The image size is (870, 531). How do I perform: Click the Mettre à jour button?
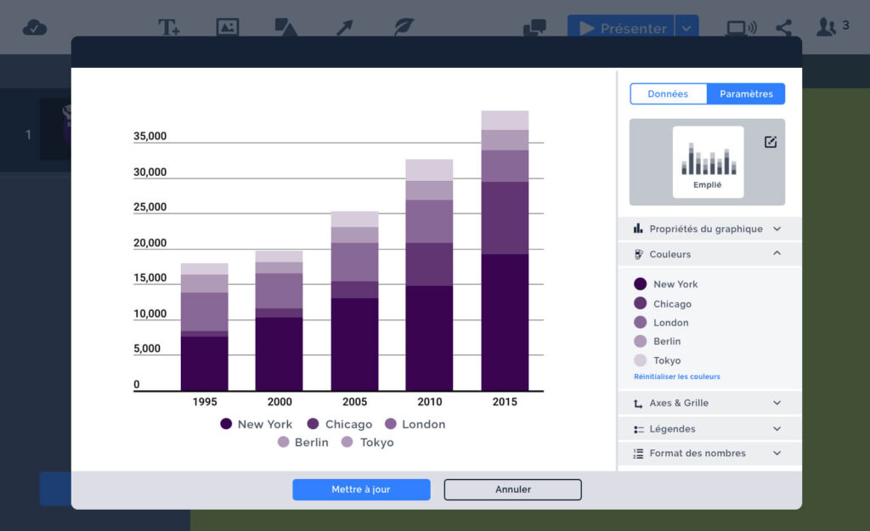point(361,489)
